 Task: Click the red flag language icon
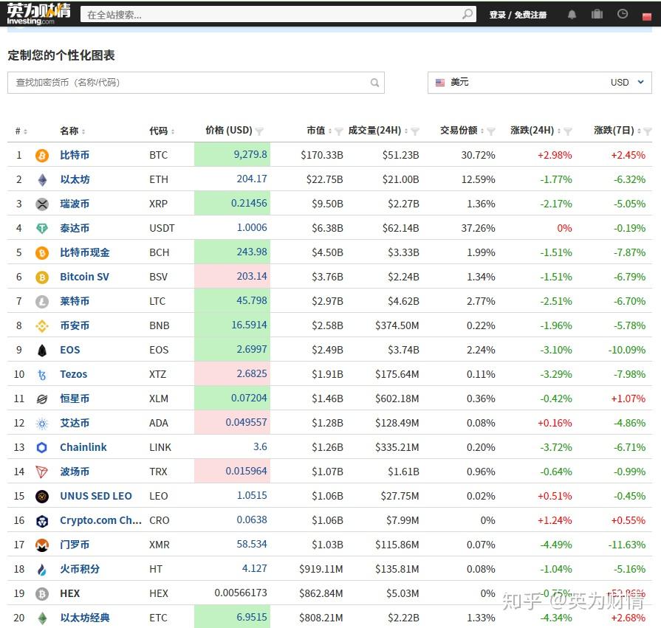tap(647, 16)
